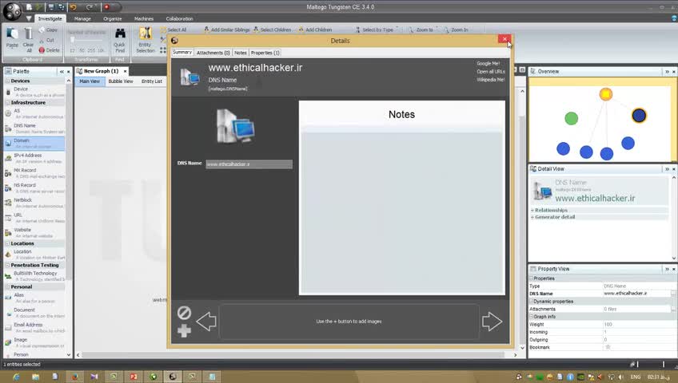The image size is (678, 383).
Task: Switch to Properties (1) tab in Details
Action: [x=265, y=53]
